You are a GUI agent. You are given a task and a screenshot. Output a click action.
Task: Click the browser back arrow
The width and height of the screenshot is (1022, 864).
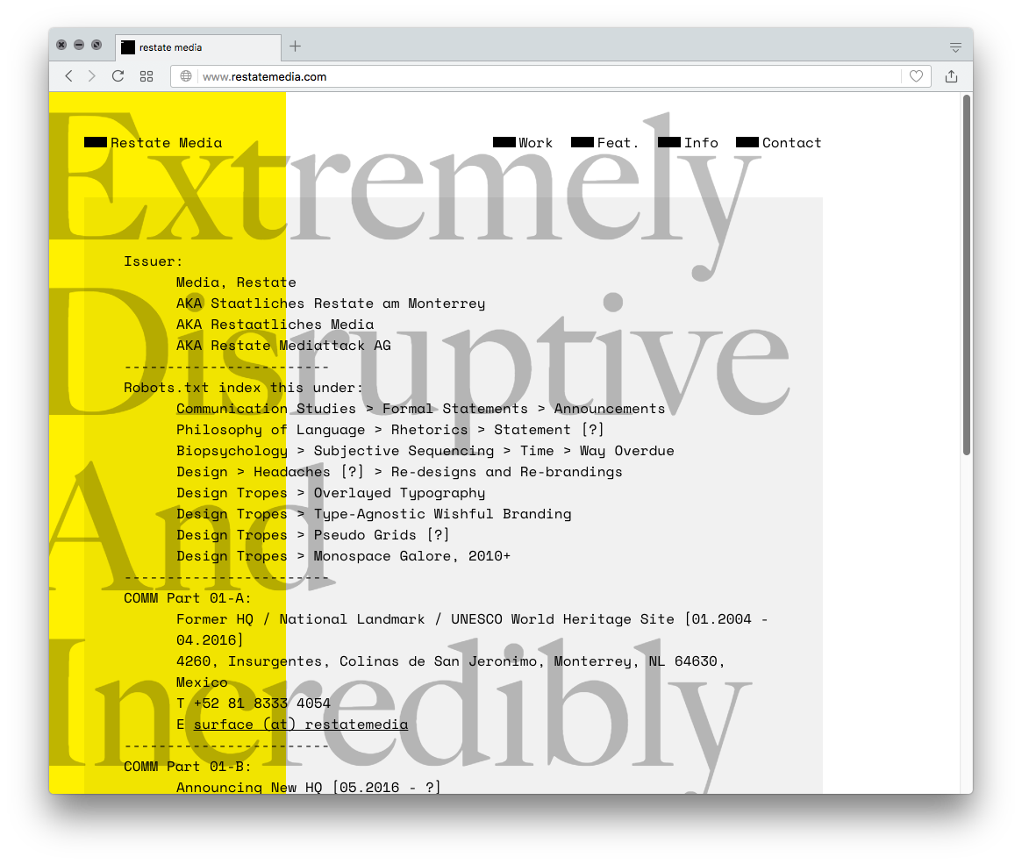click(x=68, y=76)
